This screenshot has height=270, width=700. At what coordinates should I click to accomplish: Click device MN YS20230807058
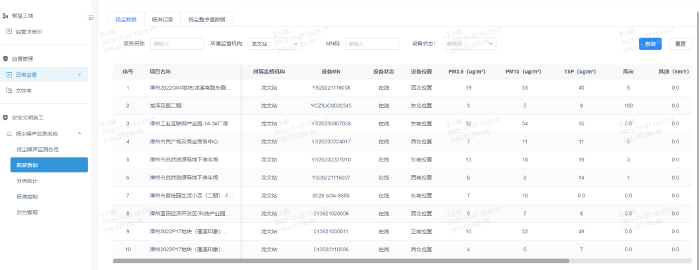[x=331, y=123]
